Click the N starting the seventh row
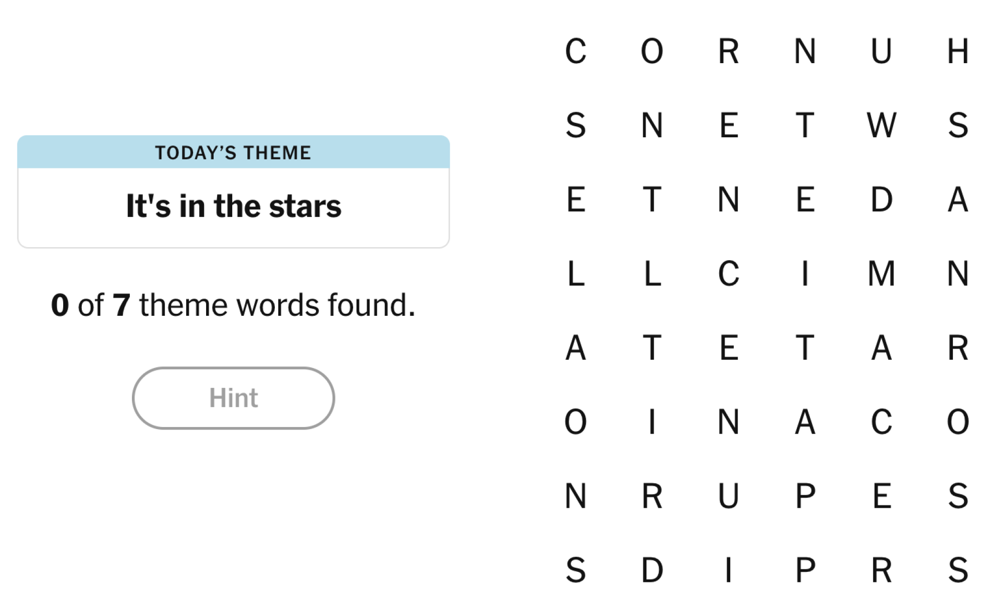The height and width of the screenshot is (611, 1003). tap(576, 495)
